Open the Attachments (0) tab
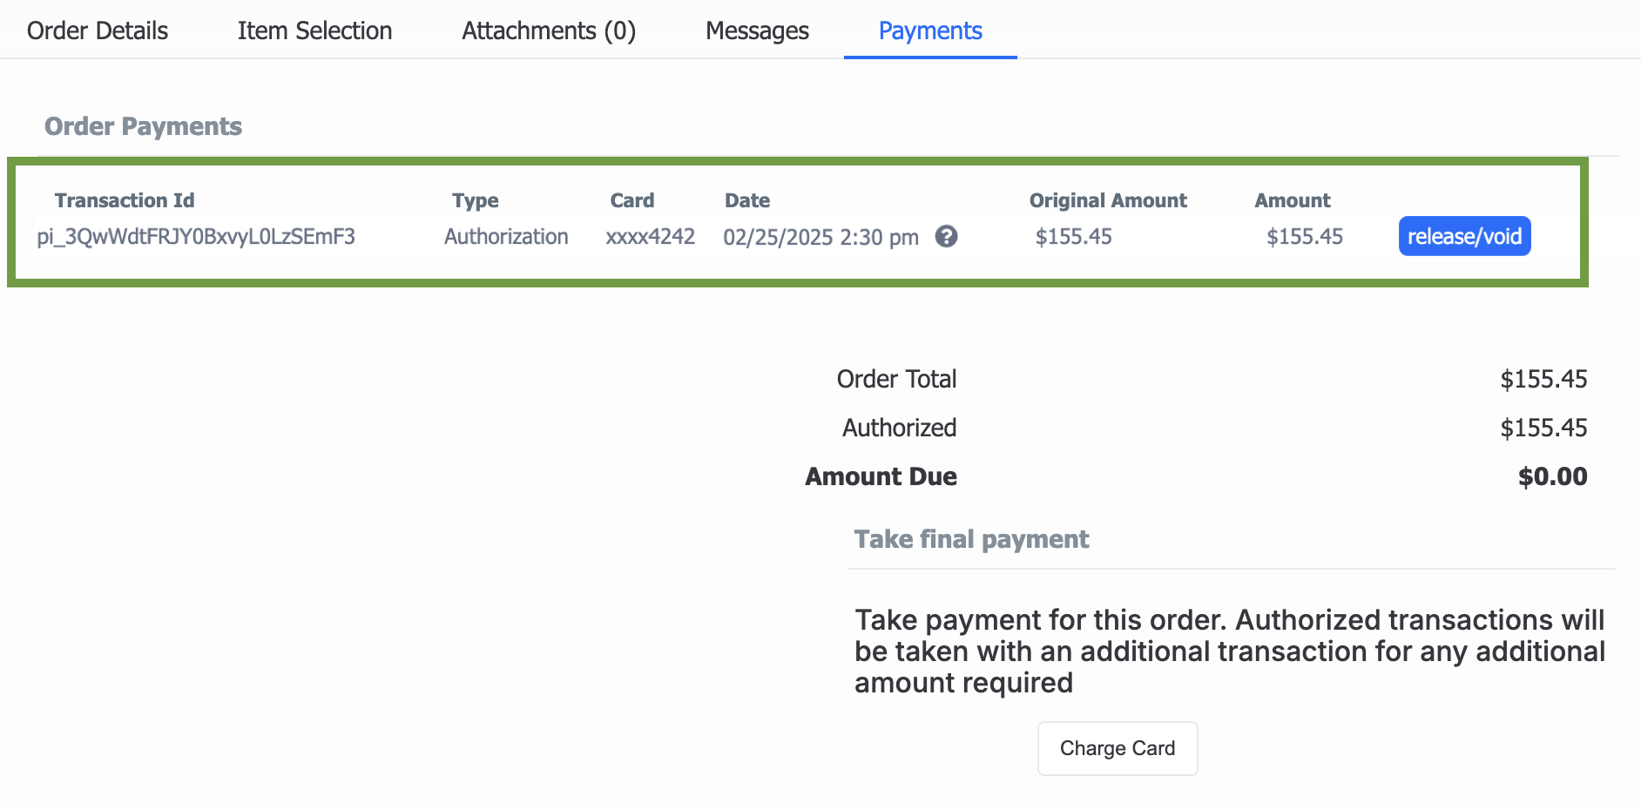1641x810 pixels. click(549, 30)
